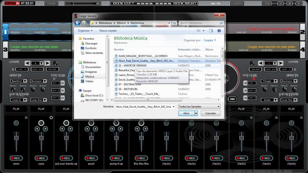Click the previous loop length arrow on right deck

point(261,63)
